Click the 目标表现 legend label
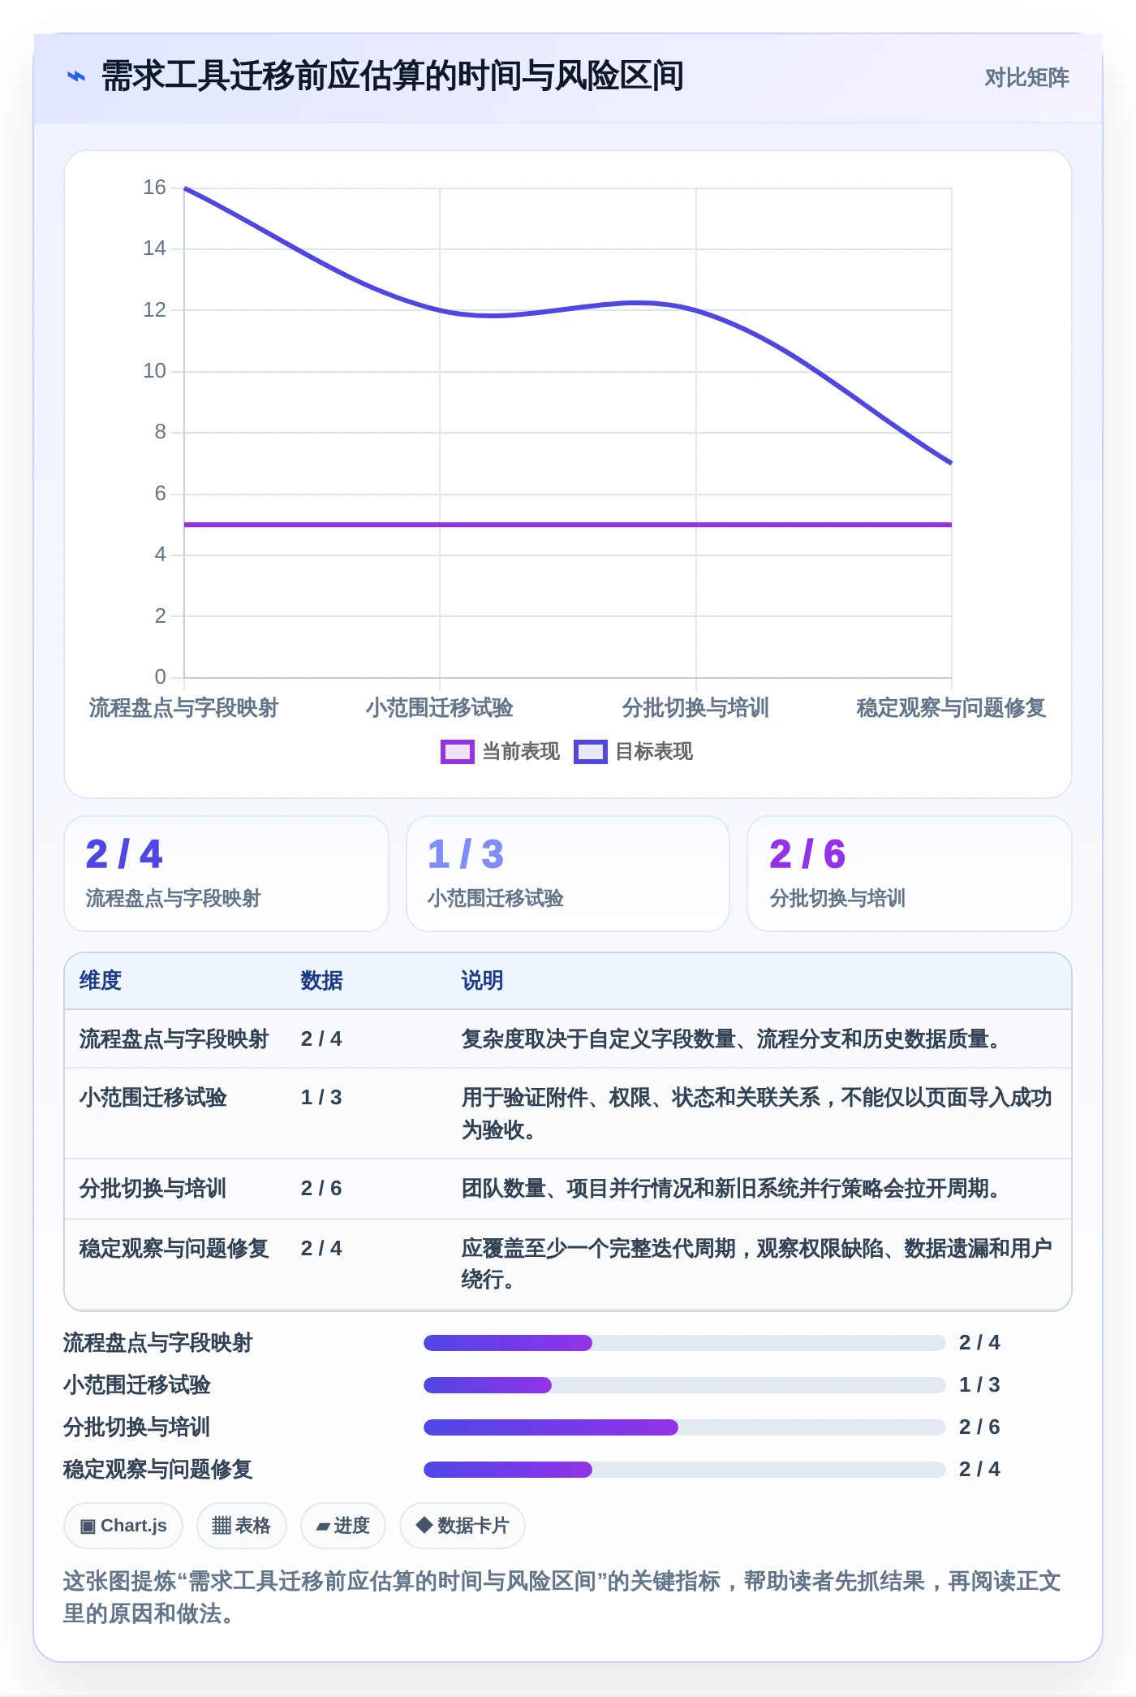This screenshot has width=1136, height=1697. click(x=654, y=752)
